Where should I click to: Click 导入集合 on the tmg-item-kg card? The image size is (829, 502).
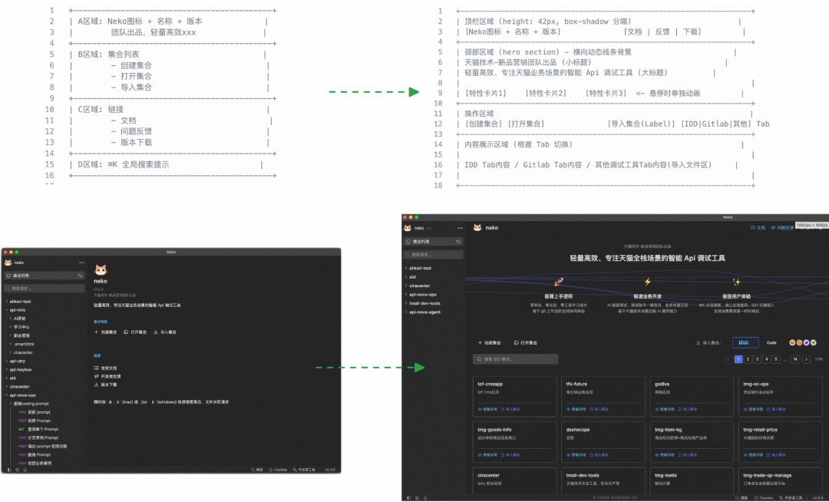pyautogui.click(x=687, y=455)
